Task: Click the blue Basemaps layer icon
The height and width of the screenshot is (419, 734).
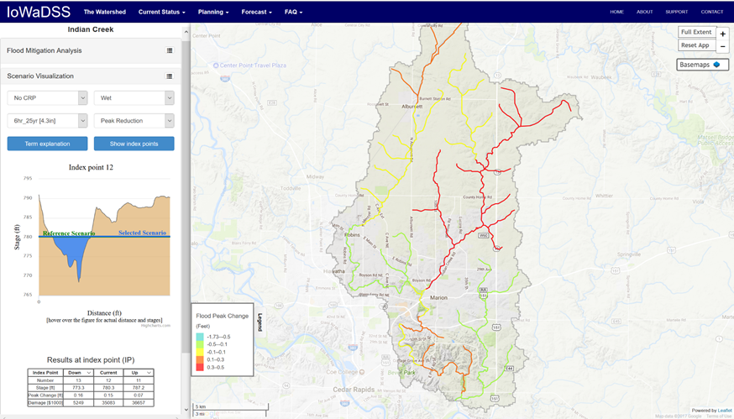Action: pos(716,65)
